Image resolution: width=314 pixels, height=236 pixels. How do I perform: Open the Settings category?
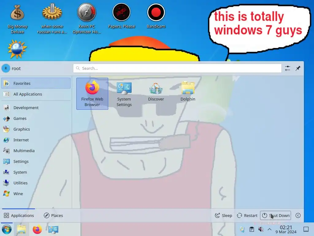coord(36,161)
